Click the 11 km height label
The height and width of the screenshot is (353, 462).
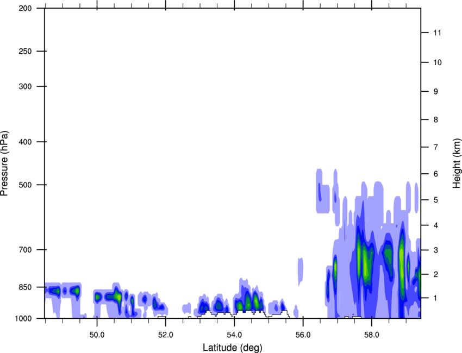point(437,33)
